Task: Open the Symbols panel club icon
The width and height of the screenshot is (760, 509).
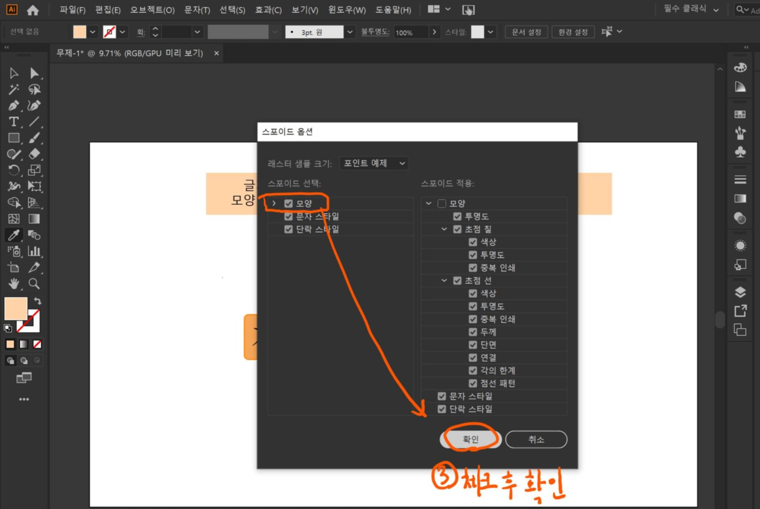Action: 740,152
